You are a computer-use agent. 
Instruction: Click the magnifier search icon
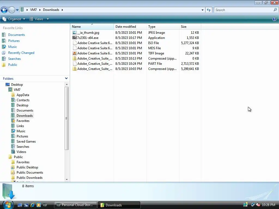tap(275, 10)
